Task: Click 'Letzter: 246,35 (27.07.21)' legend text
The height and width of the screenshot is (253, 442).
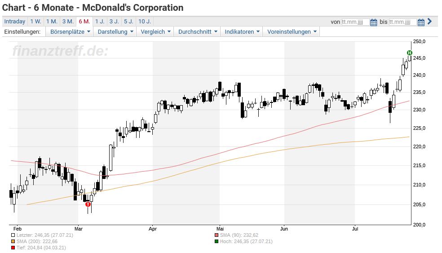Action: (44, 235)
